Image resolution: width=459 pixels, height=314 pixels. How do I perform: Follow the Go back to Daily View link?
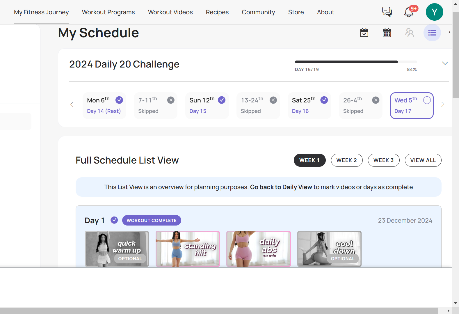click(x=281, y=187)
